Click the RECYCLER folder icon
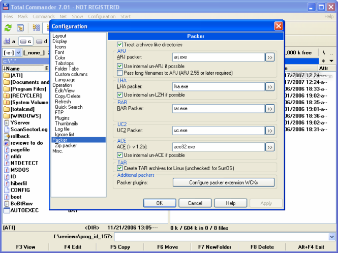This screenshot has height=253, width=338. (x=7, y=96)
